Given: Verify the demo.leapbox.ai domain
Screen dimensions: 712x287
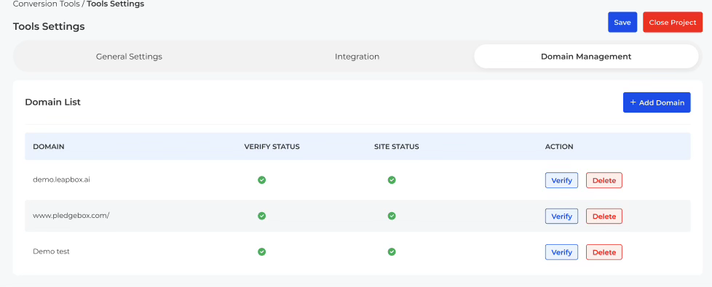Looking at the screenshot, I should [x=562, y=180].
